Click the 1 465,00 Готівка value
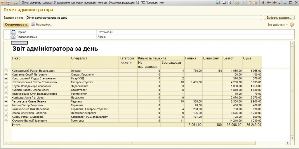 [x=193, y=82]
